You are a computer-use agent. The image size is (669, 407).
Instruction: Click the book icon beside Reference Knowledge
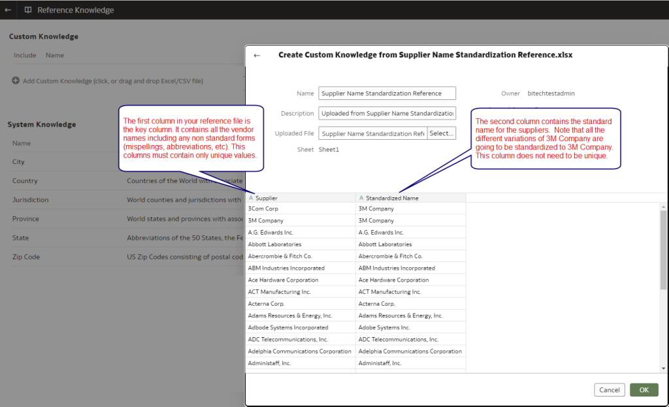pyautogui.click(x=26, y=10)
